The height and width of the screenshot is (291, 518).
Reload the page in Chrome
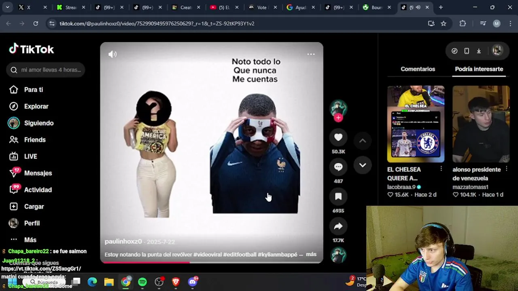click(x=36, y=23)
